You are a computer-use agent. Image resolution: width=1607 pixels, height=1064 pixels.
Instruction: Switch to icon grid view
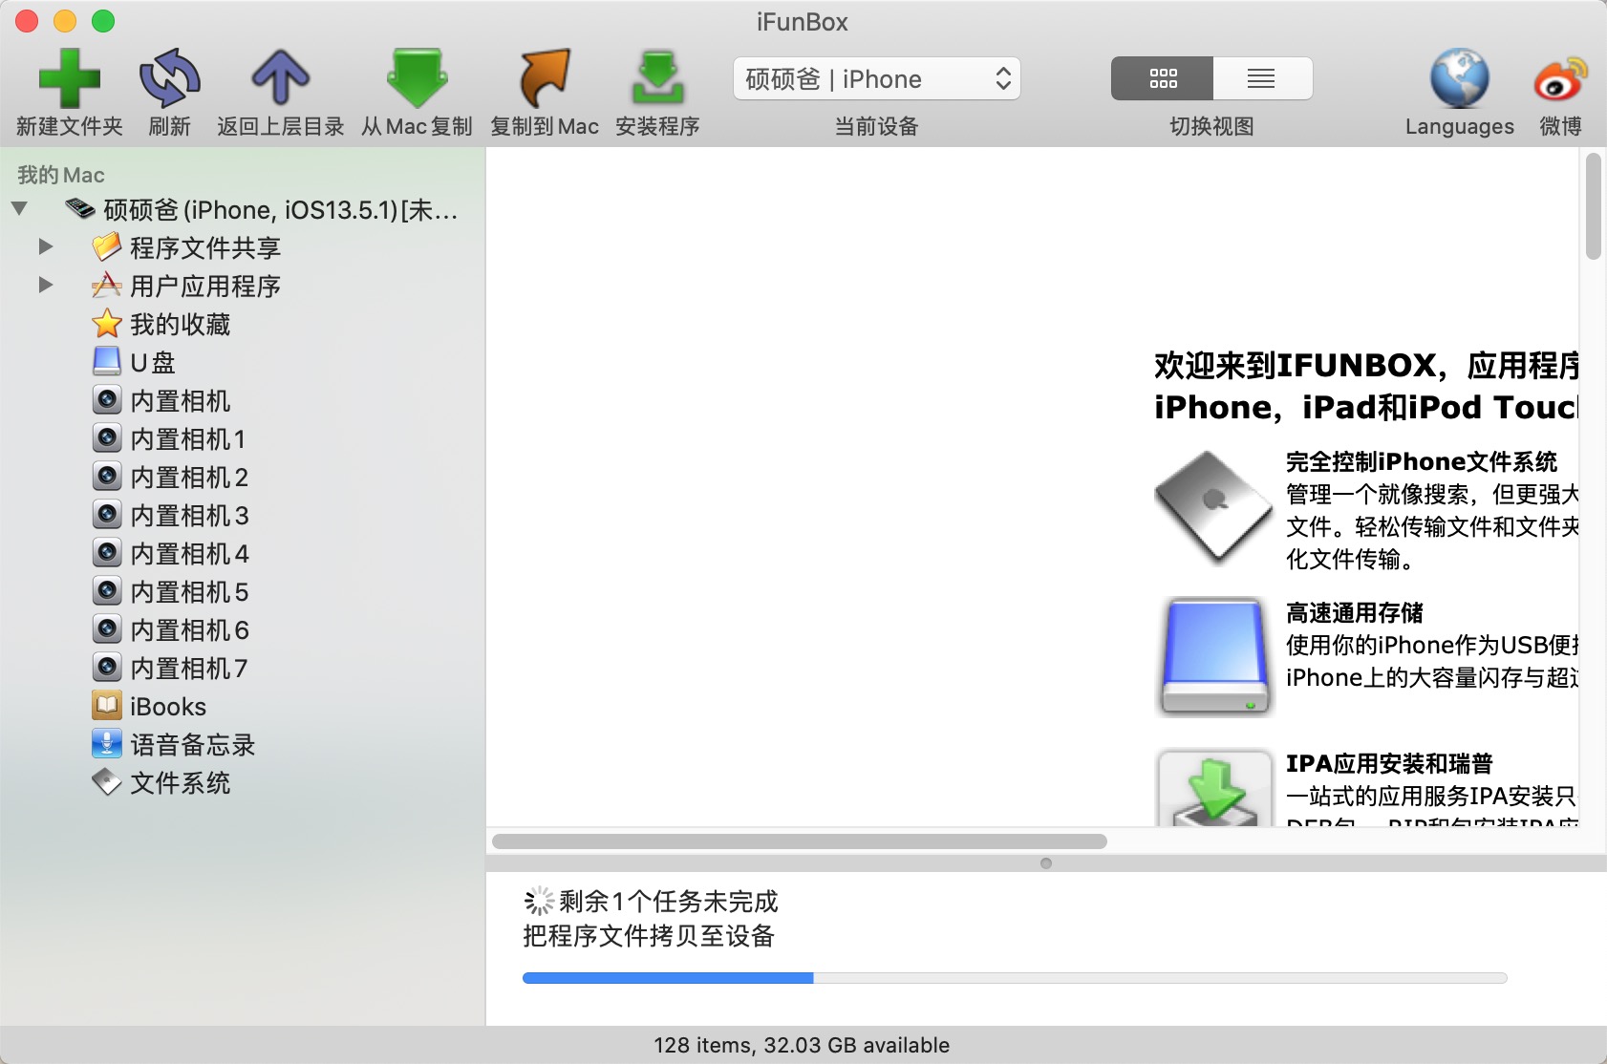(x=1162, y=78)
